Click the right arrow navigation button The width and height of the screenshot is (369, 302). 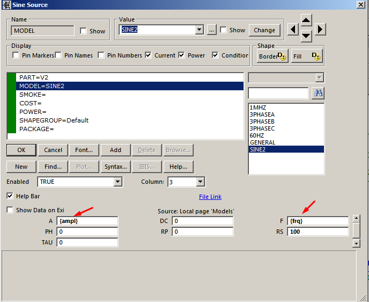(x=320, y=30)
